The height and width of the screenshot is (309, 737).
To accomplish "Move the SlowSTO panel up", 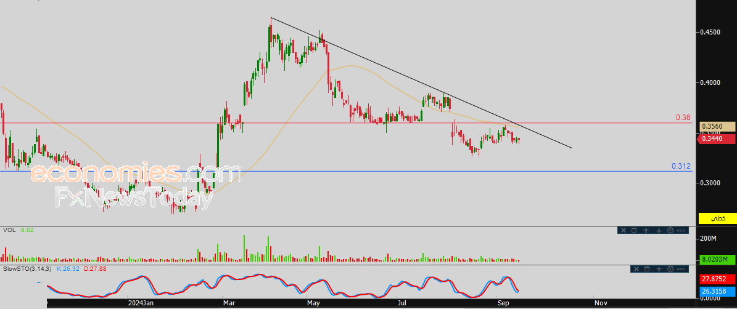I will click(x=659, y=269).
